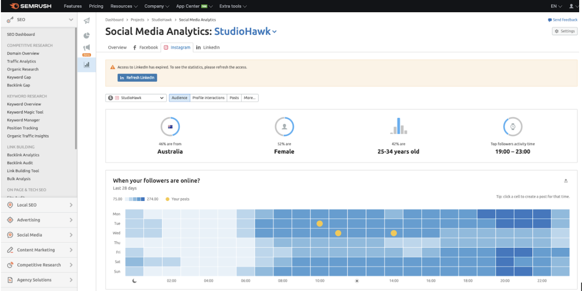Select the Audience view button
582x291 pixels.
click(x=179, y=98)
